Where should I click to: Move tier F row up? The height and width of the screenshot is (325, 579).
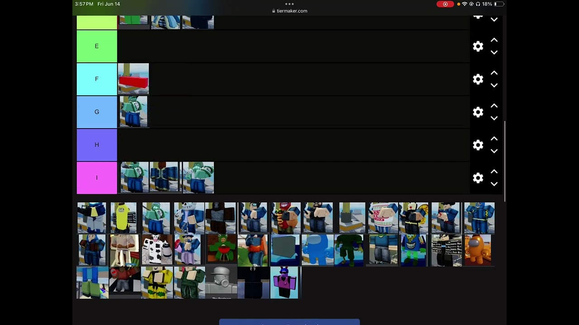click(x=494, y=73)
